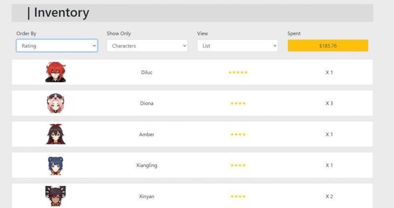
Task: Click the $185.76 Spent button
Action: tap(328, 46)
